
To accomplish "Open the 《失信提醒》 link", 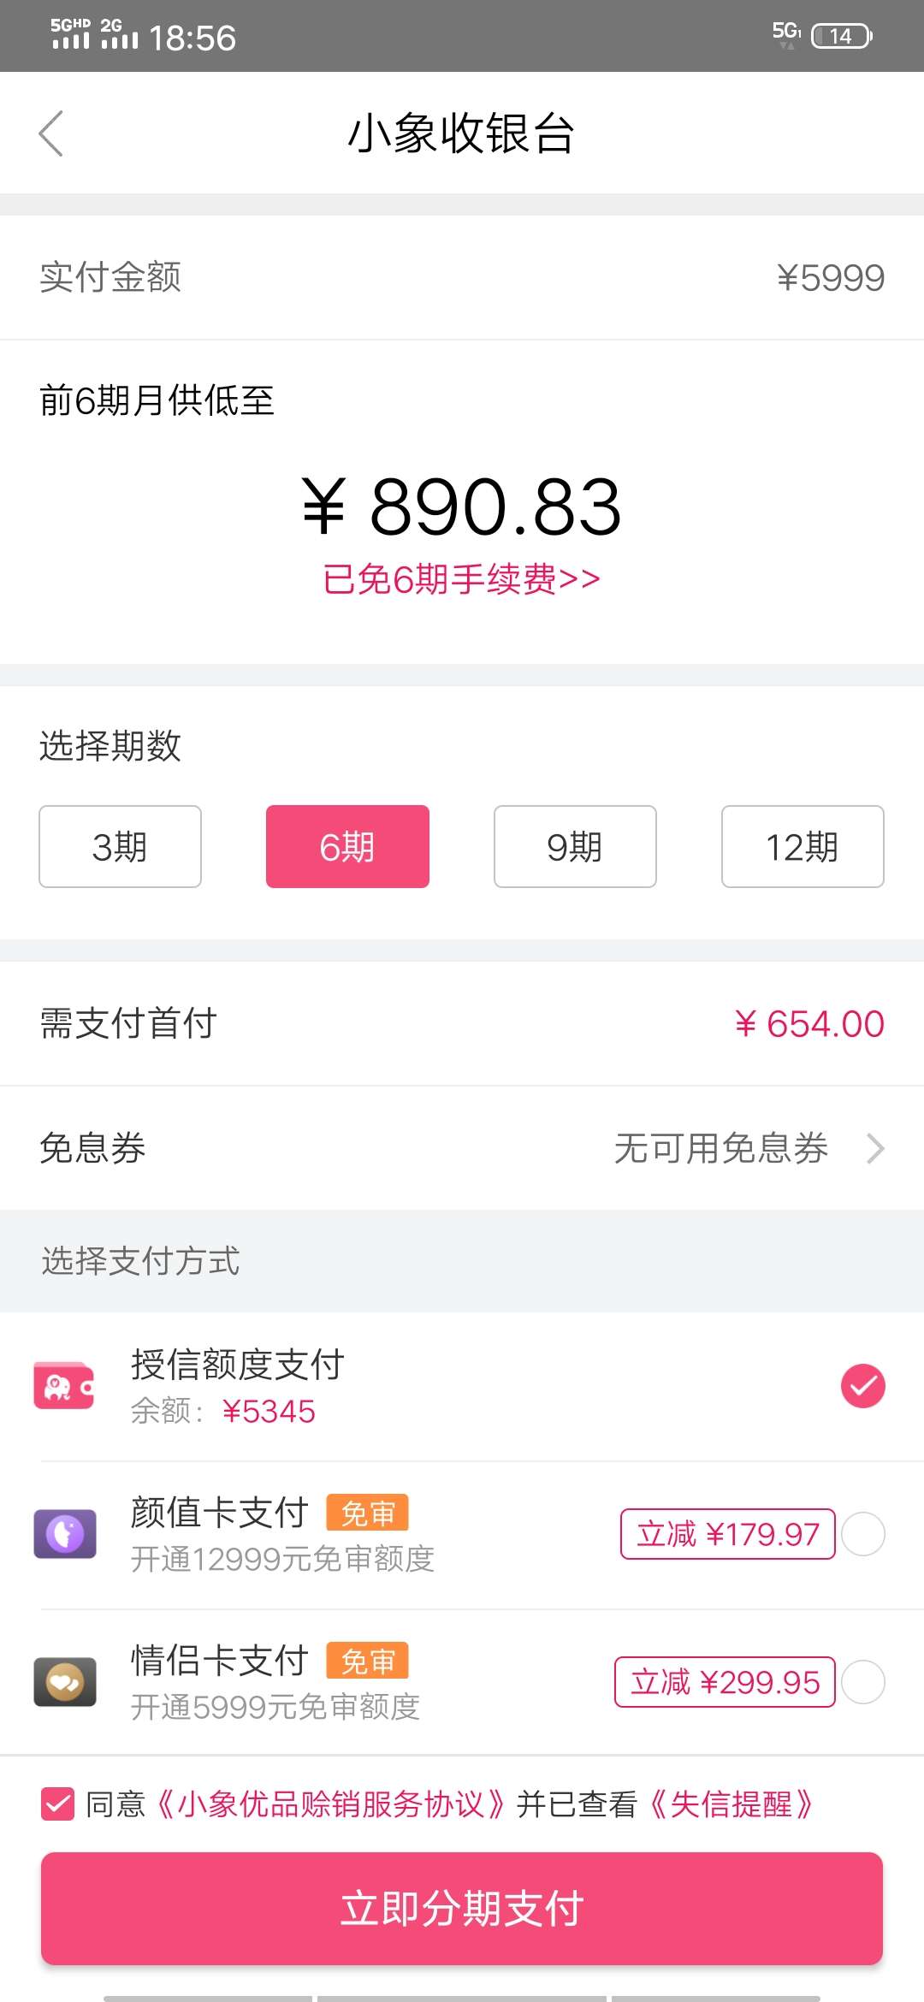I will [x=731, y=1804].
